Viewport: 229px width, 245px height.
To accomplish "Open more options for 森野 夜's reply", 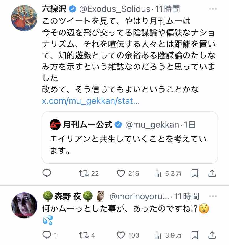I will pos(213,196).
